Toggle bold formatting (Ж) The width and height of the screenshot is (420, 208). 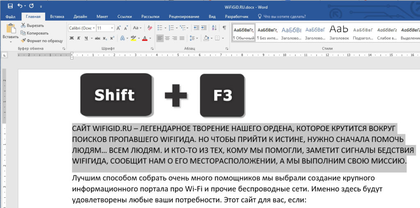(x=71, y=38)
